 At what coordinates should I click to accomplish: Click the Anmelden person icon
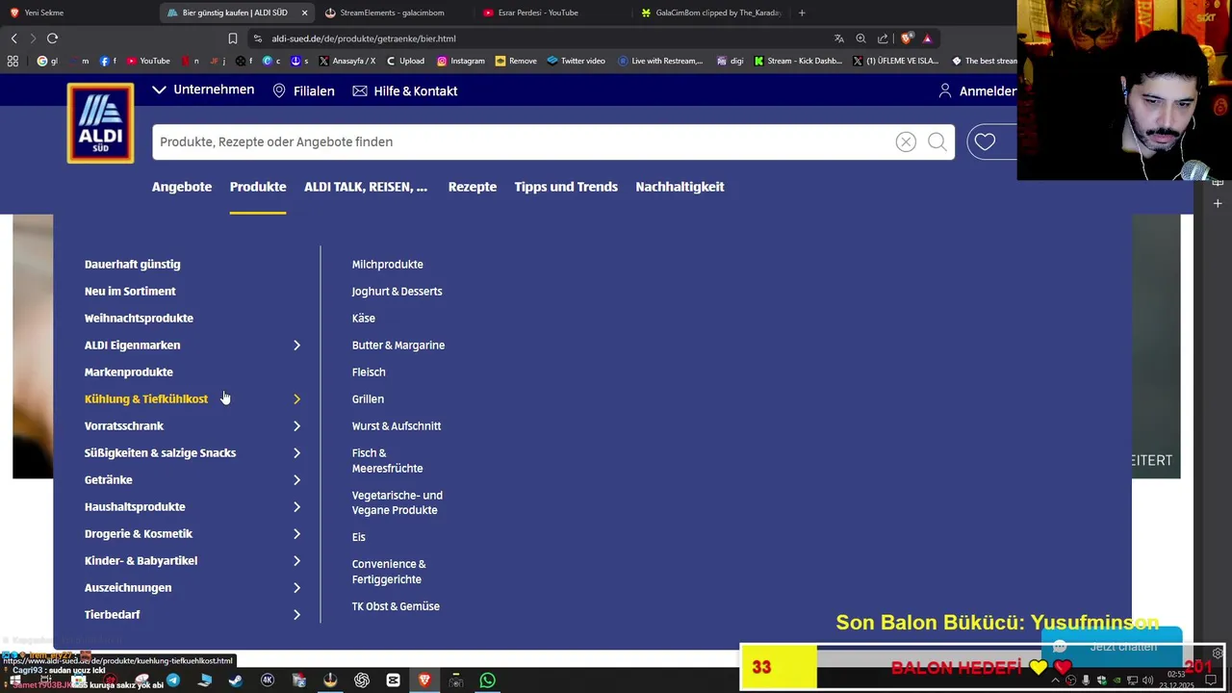(945, 90)
